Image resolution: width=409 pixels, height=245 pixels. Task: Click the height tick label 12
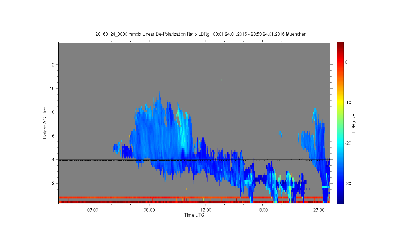[x=53, y=65]
